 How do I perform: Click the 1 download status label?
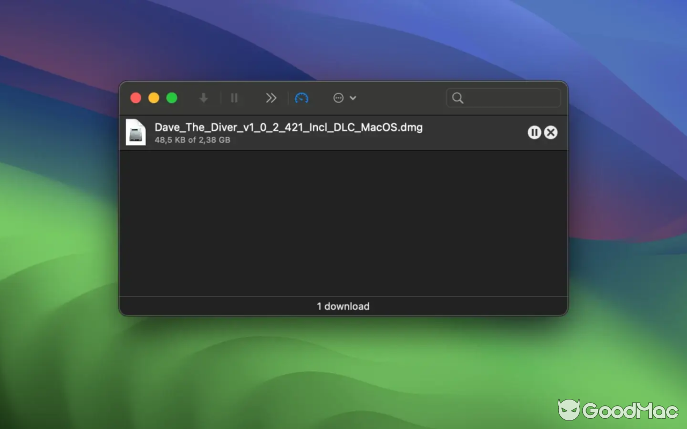[x=343, y=306]
